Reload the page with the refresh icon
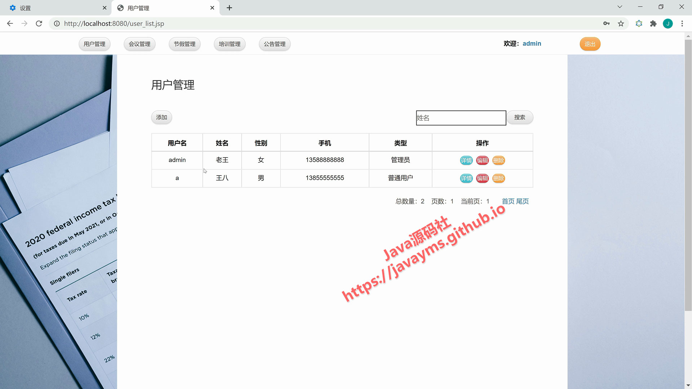 click(39, 23)
